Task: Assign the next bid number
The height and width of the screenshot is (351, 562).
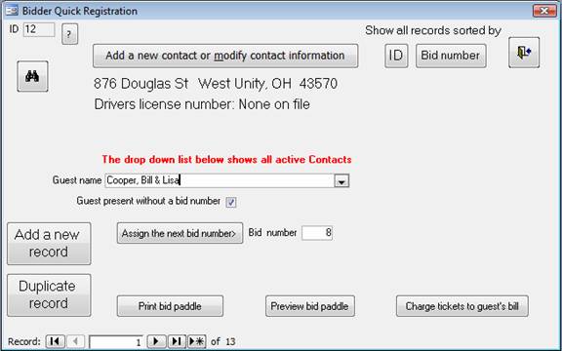Action: click(180, 233)
